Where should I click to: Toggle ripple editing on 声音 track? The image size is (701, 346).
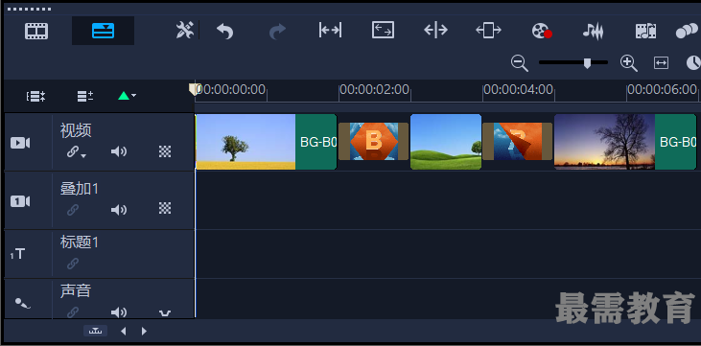coord(73,312)
